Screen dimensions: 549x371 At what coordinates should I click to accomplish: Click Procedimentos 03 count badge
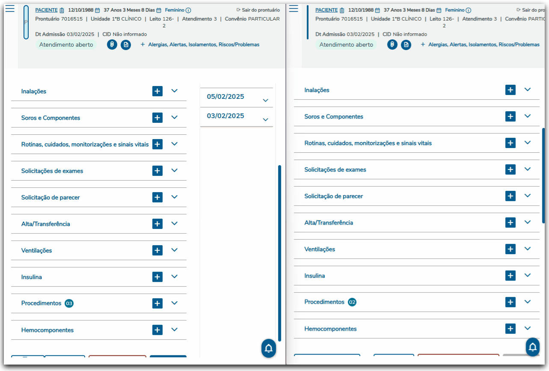coord(69,303)
